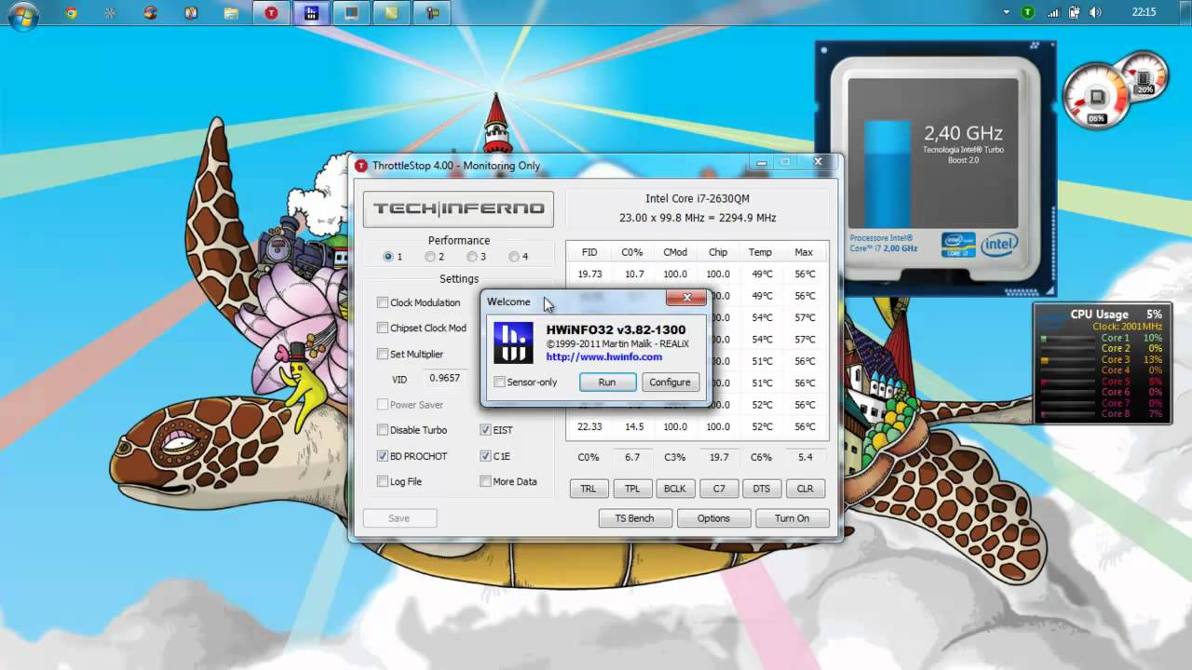Click the TRL button
Screen dimensions: 1192x670
(x=589, y=489)
